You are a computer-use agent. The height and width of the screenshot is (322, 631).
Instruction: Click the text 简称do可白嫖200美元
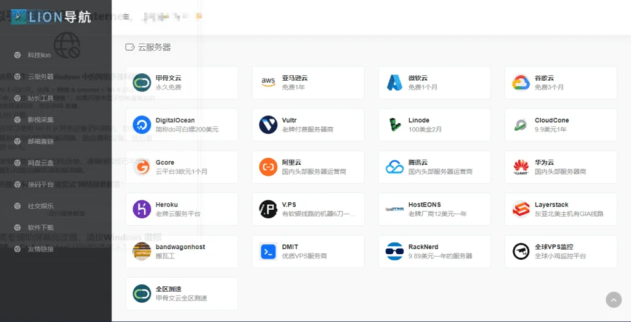pyautogui.click(x=187, y=130)
